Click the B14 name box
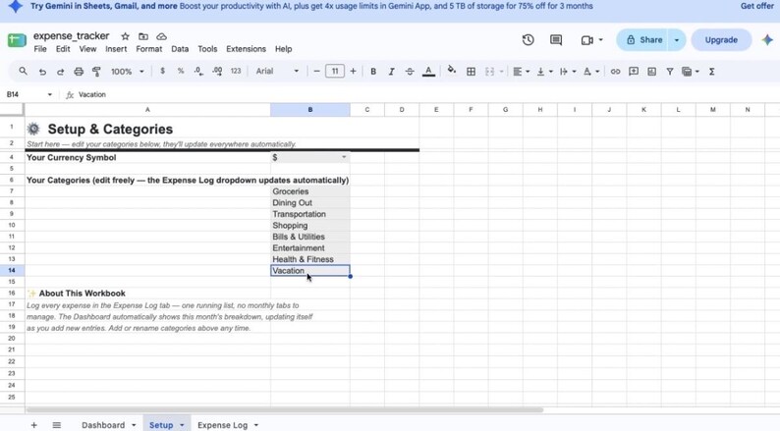This screenshot has width=780, height=431. click(28, 94)
